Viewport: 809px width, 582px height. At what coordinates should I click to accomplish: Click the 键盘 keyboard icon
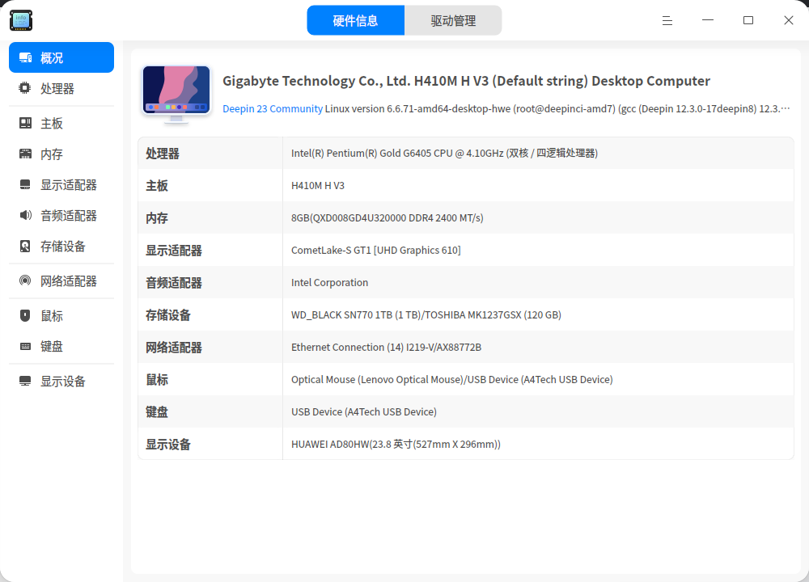[x=25, y=347]
